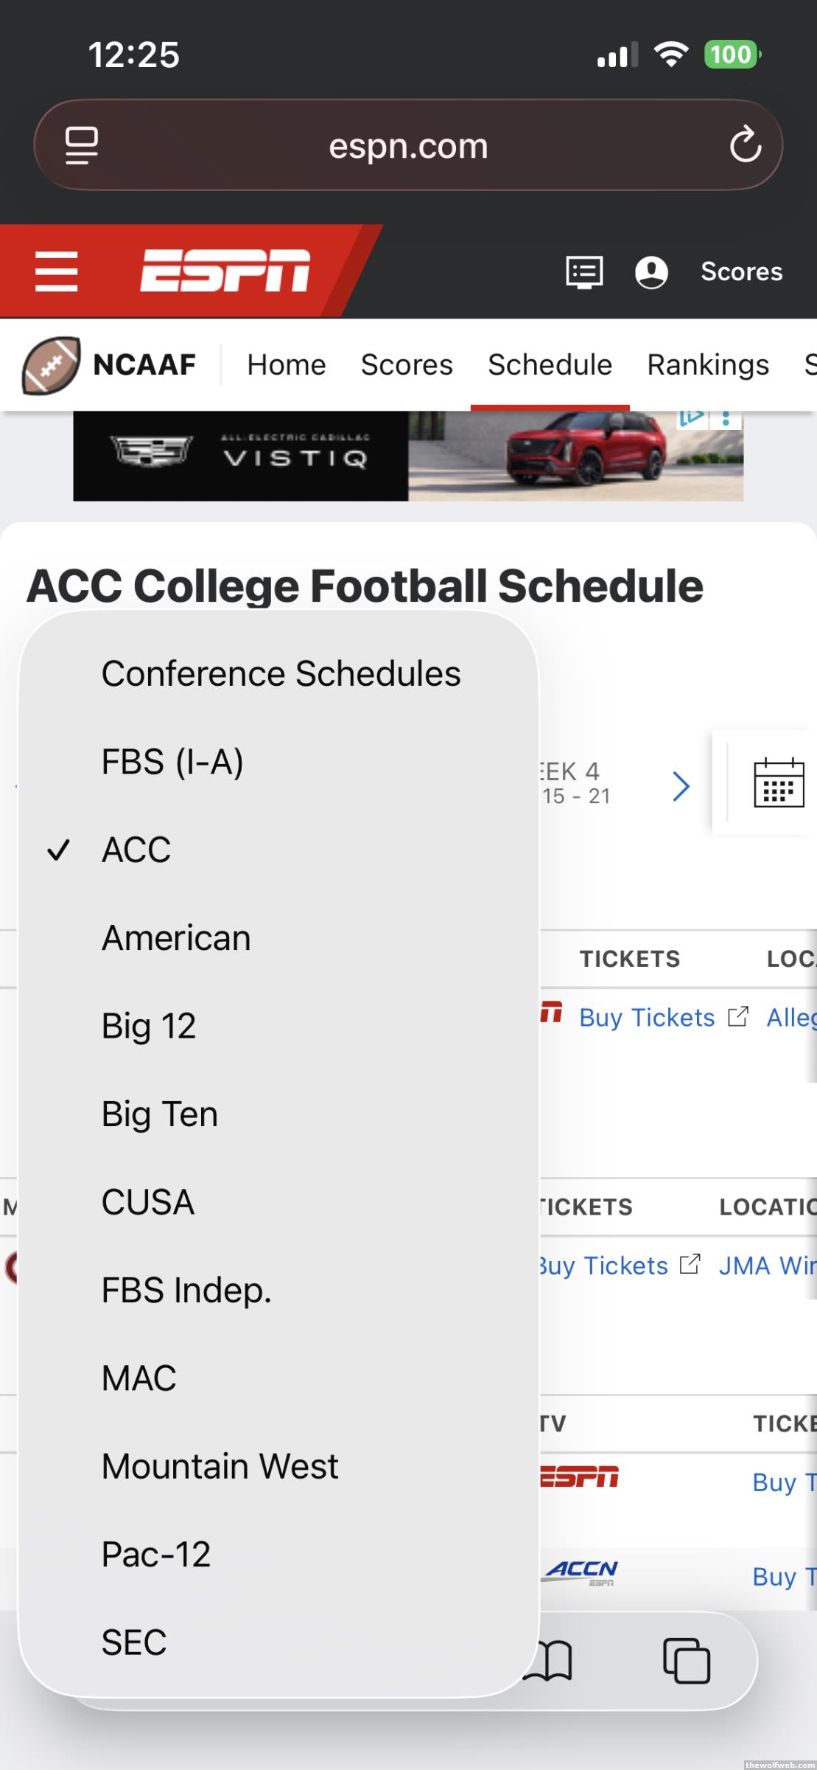This screenshot has width=817, height=1770.
Task: Go to next week with arrow
Action: point(681,786)
